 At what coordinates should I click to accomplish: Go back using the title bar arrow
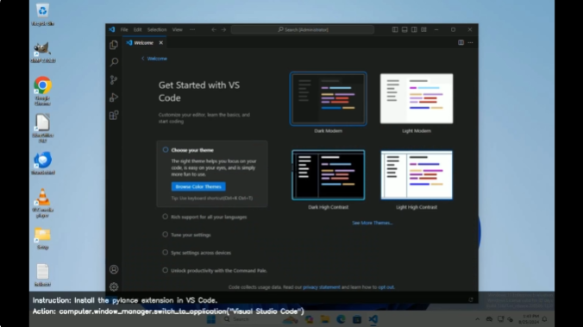point(214,29)
